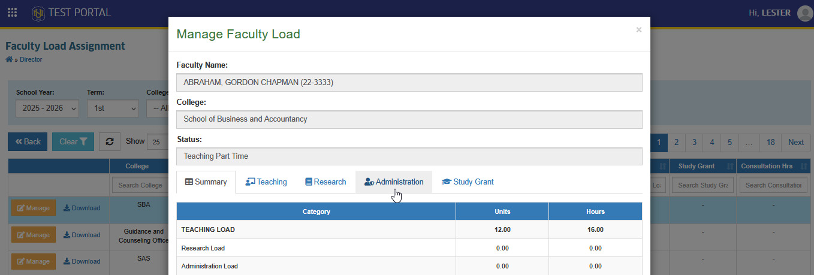Go to page 2 of results
The image size is (814, 275).
coord(676,142)
